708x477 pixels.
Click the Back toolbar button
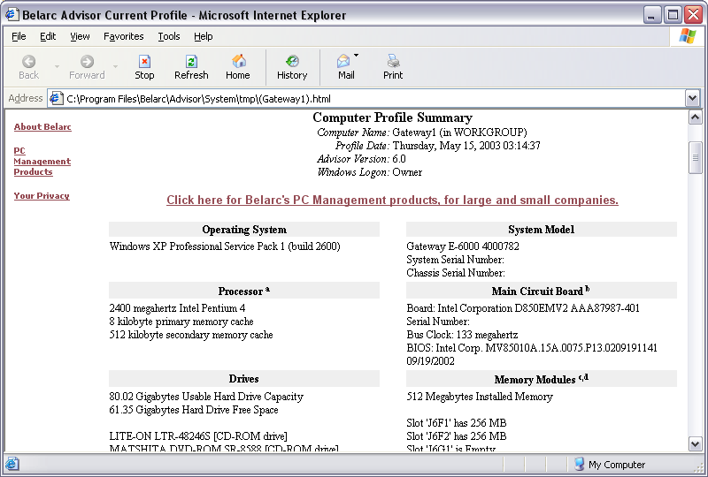tap(29, 67)
